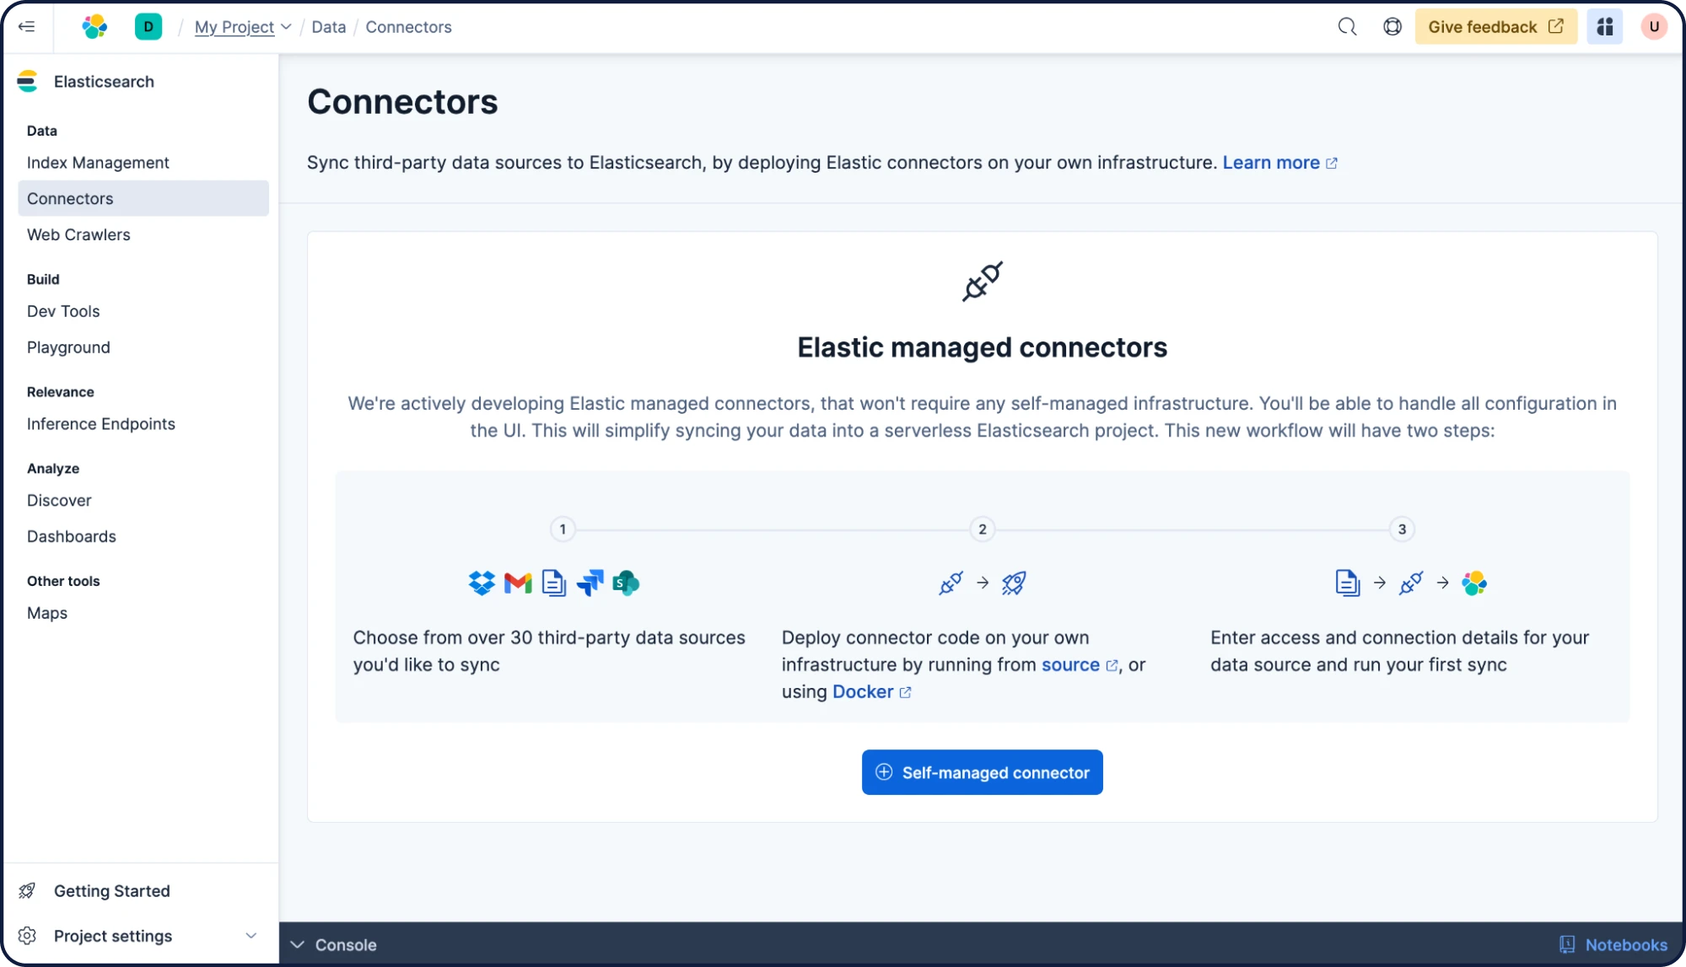1686x967 pixels.
Task: Open the user avatar U menu
Action: tap(1654, 27)
